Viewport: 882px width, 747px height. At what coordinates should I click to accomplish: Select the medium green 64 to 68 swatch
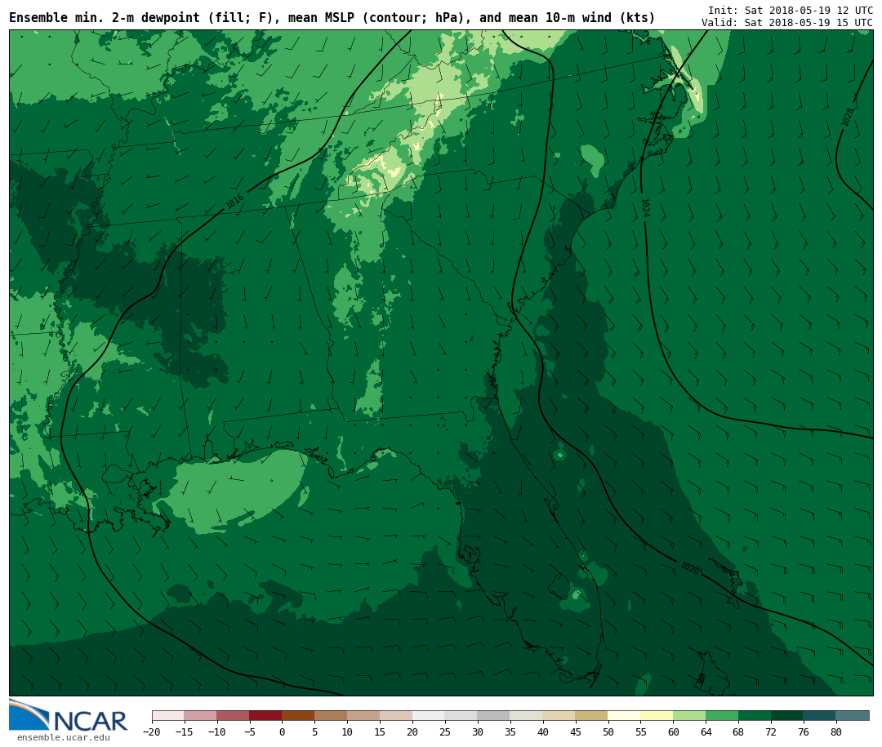722,716
